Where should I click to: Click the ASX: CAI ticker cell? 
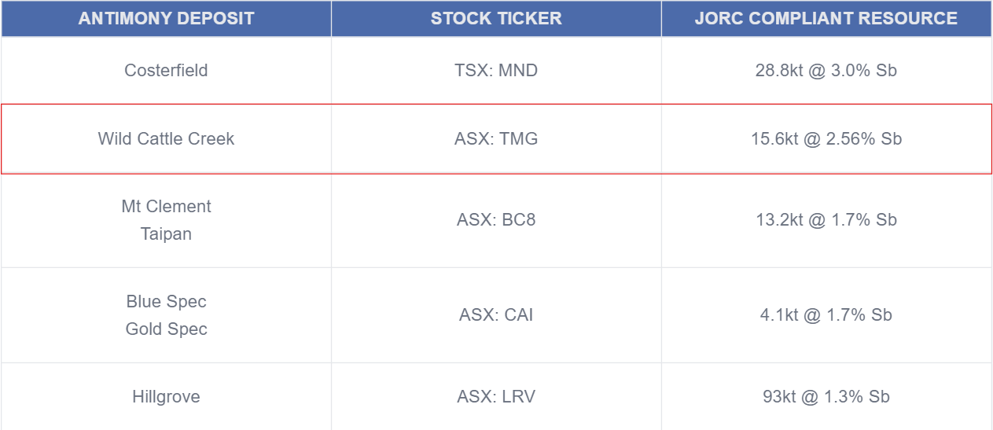(496, 315)
